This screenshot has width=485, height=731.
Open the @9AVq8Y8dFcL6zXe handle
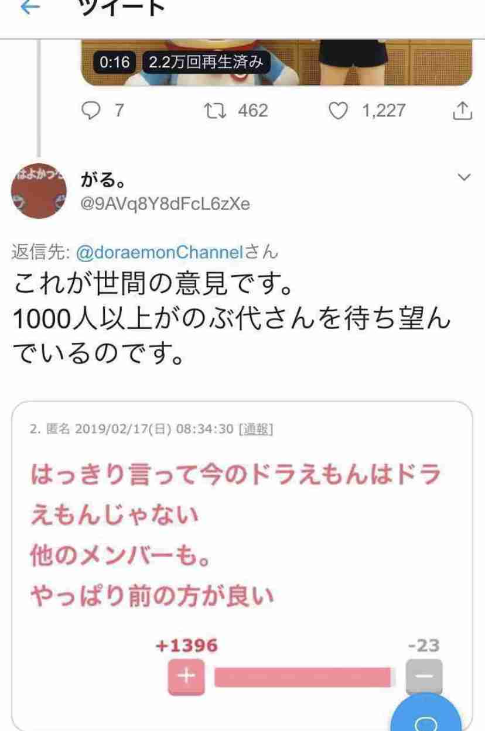point(165,204)
